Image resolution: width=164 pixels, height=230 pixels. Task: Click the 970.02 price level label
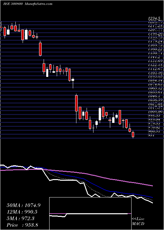point(155,127)
